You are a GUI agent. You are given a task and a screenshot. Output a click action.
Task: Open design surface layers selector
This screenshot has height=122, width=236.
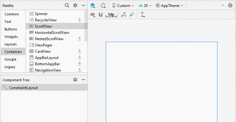coord(93,6)
